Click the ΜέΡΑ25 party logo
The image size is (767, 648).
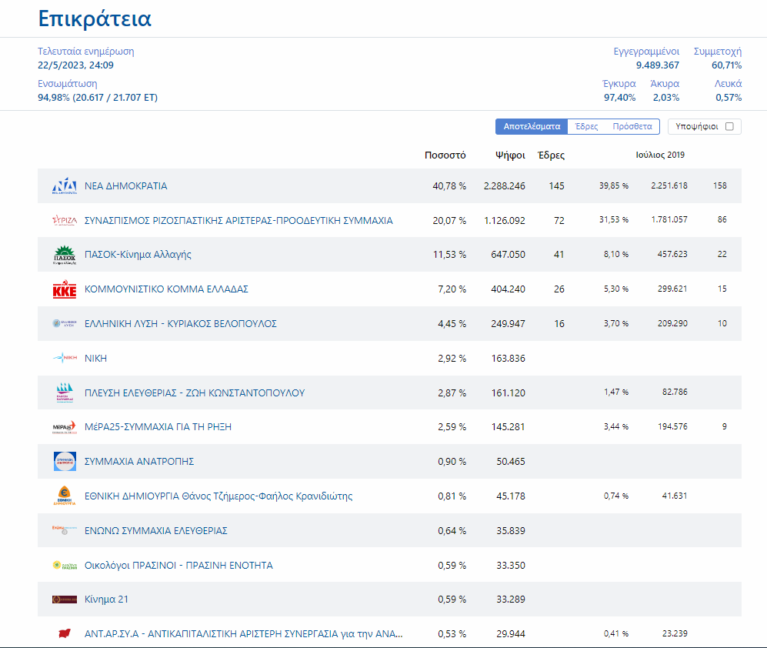click(x=65, y=427)
